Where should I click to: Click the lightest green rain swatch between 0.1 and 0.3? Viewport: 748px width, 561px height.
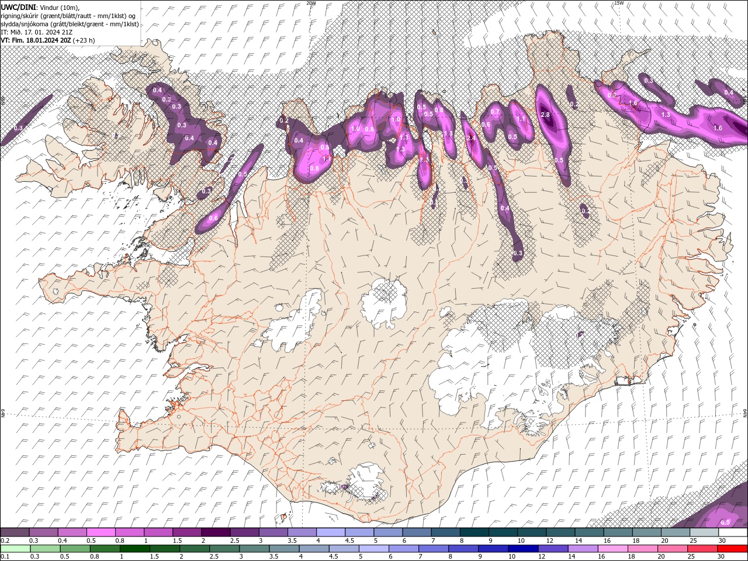[x=15, y=549]
